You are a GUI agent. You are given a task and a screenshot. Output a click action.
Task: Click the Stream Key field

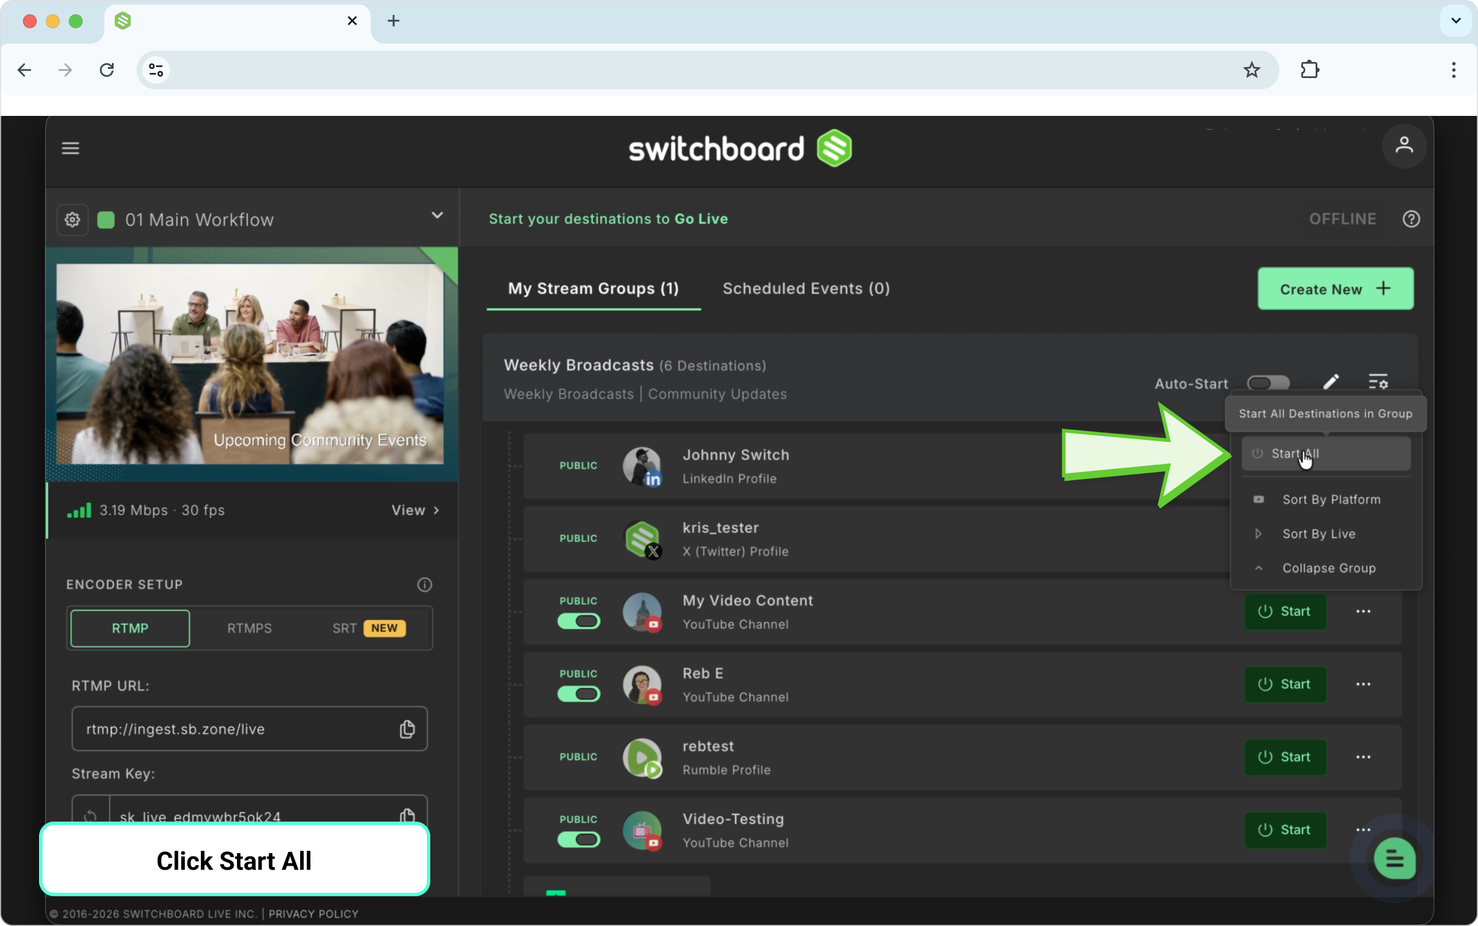(249, 810)
